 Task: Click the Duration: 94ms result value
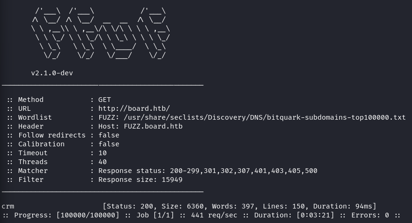pos(341,206)
